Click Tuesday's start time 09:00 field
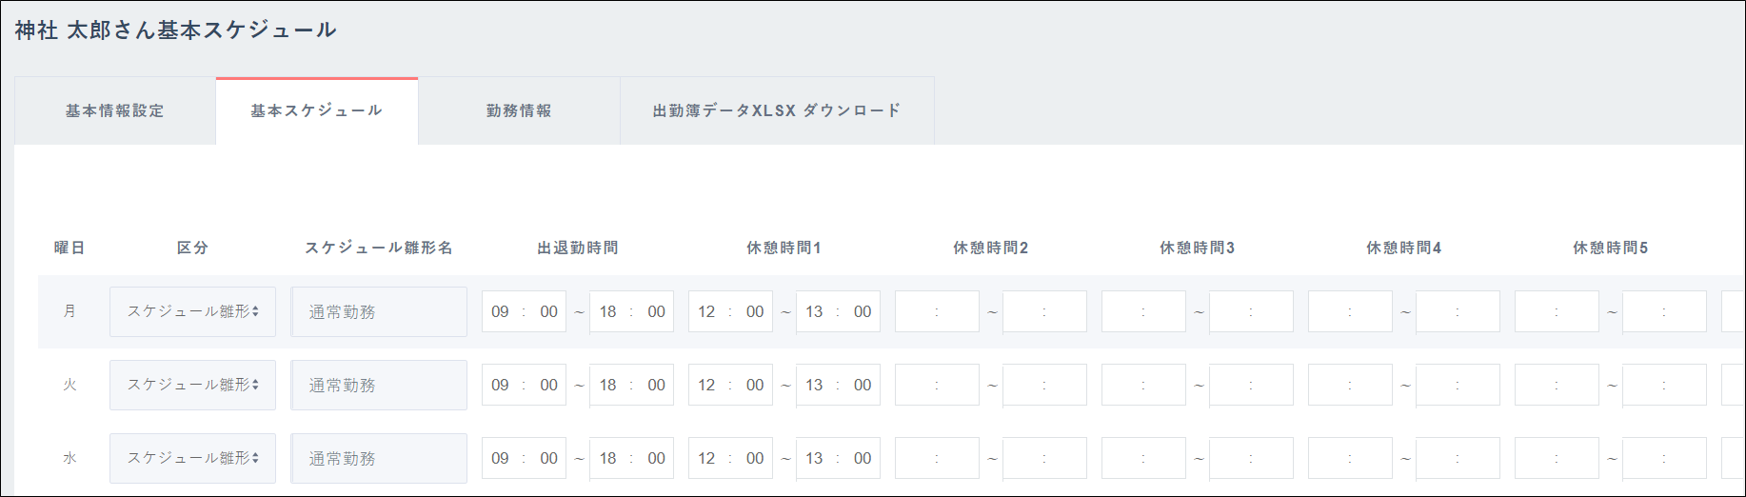The width and height of the screenshot is (1746, 497). [x=524, y=385]
